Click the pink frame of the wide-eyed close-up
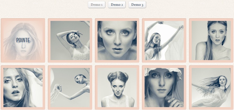Viewport: 234px width, 110px height. coord(96,40)
